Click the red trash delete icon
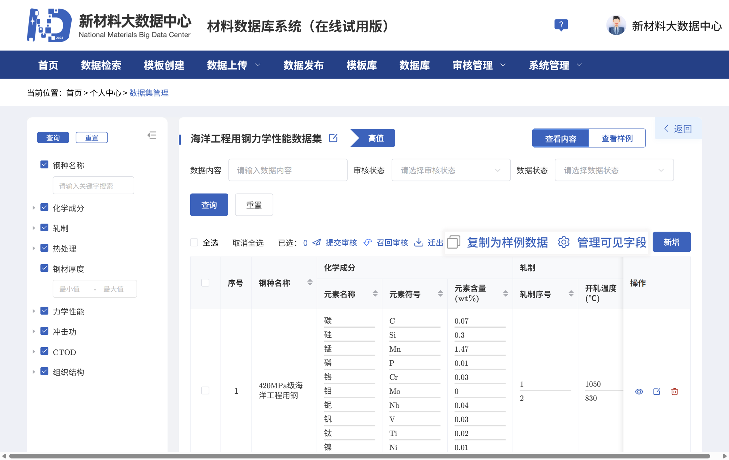Viewport: 729px width, 460px height. [x=674, y=391]
